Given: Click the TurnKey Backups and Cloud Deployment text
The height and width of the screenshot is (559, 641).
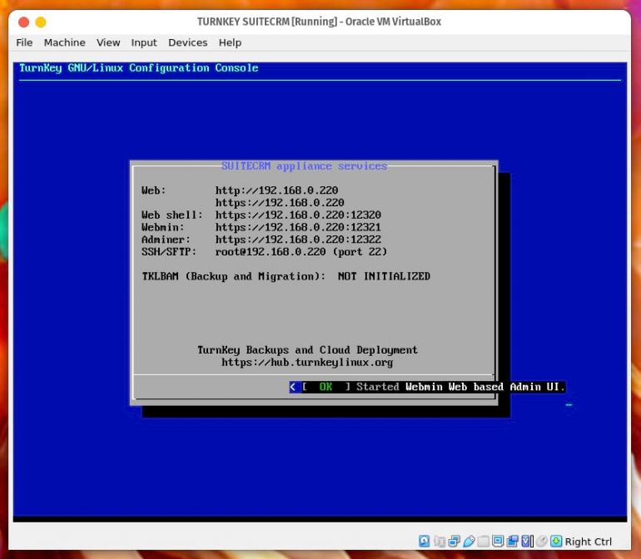Looking at the screenshot, I should tap(307, 350).
